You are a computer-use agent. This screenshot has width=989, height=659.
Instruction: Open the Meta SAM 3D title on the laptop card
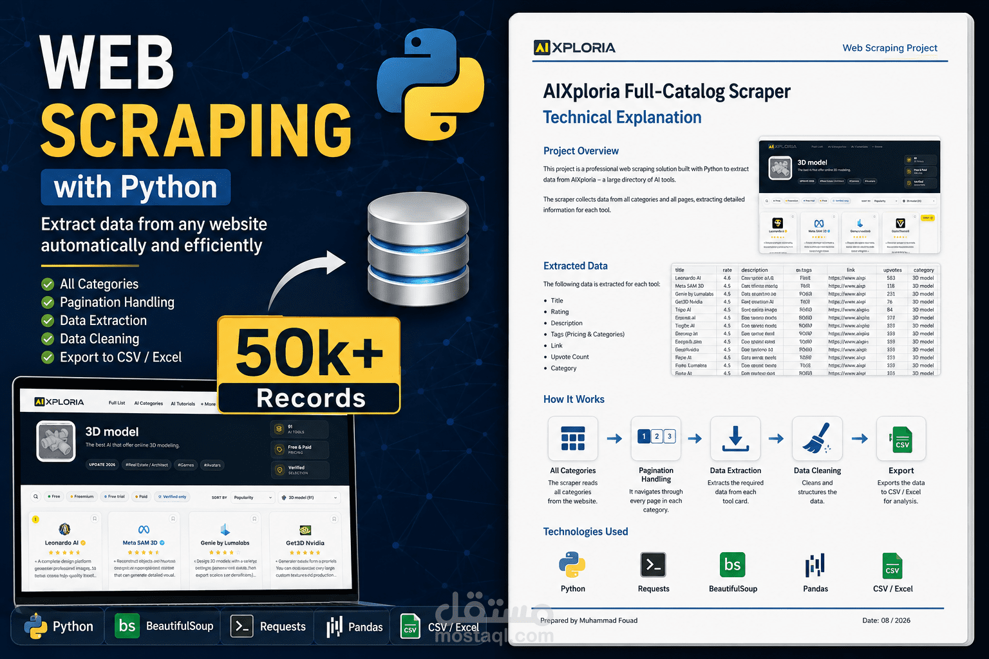click(140, 543)
